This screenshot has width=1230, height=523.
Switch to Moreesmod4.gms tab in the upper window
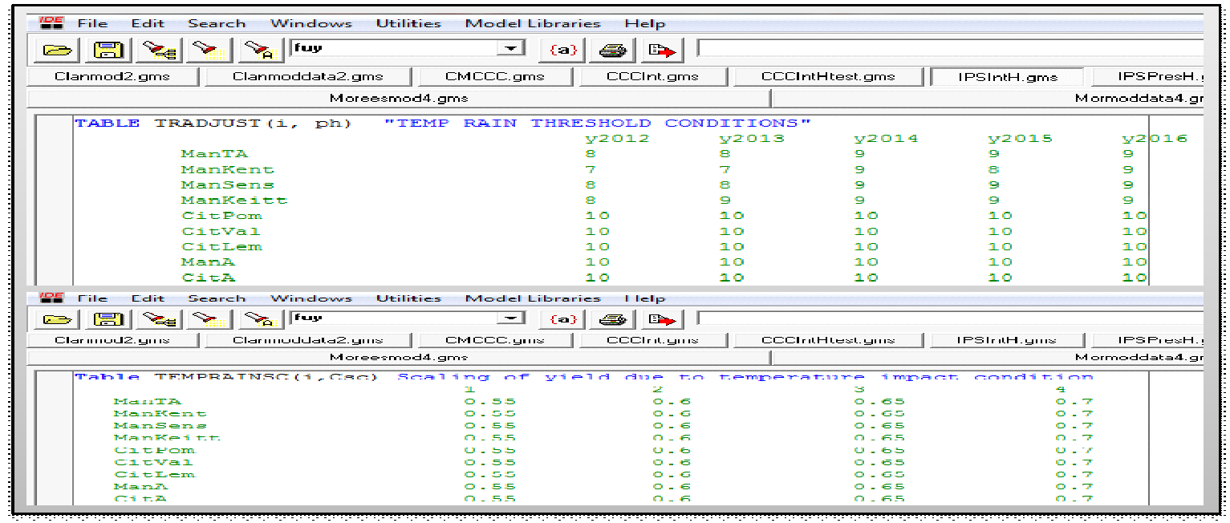(399, 99)
